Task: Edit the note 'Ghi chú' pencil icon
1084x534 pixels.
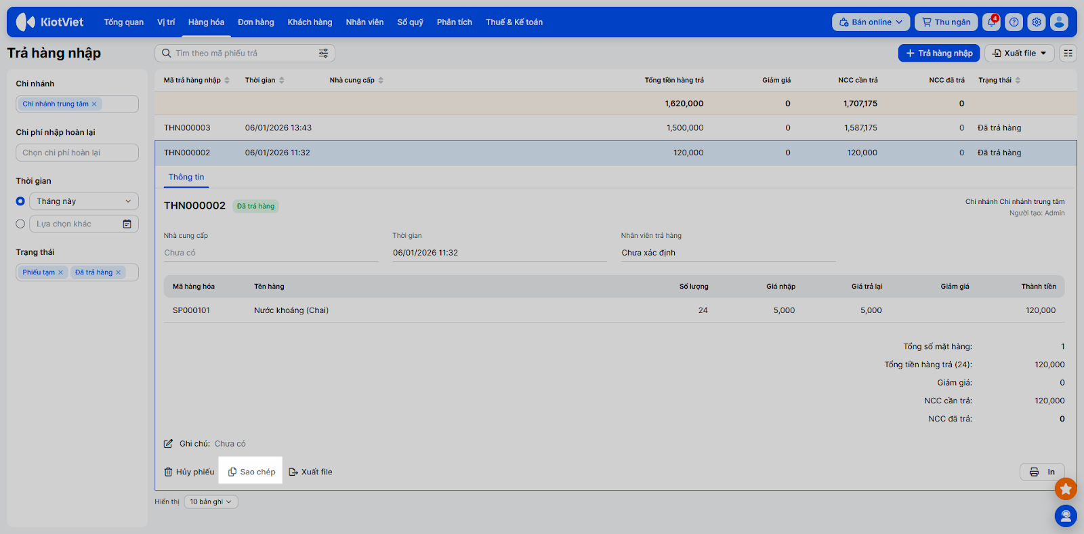Action: [x=168, y=444]
